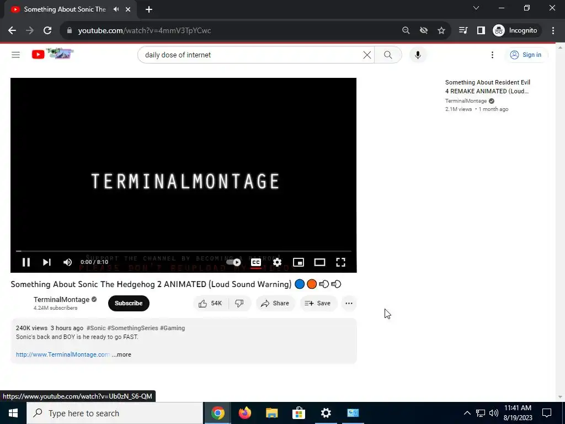Like the video with 54K likes
Image resolution: width=565 pixels, height=424 pixels.
(x=211, y=303)
